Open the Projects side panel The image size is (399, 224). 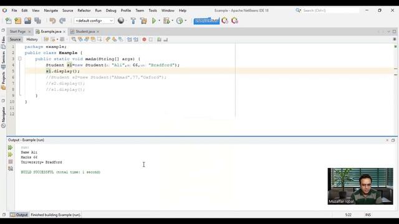pyautogui.click(x=3, y=81)
